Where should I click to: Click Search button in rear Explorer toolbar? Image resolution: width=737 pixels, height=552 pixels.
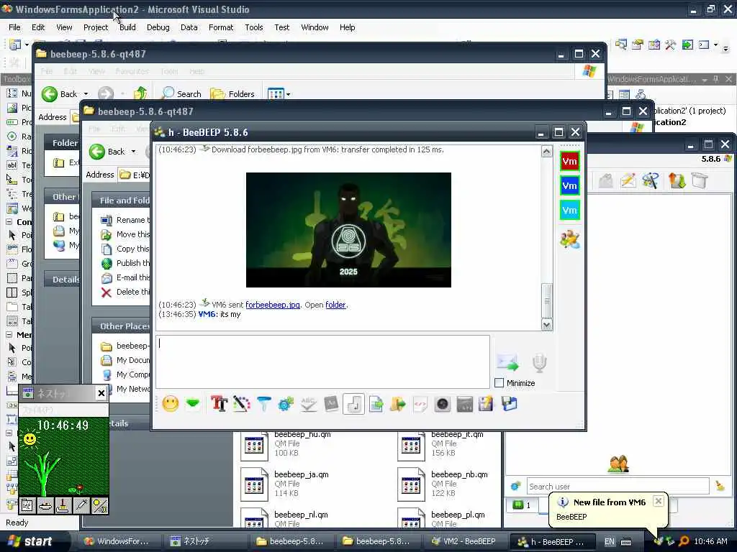pyautogui.click(x=181, y=94)
